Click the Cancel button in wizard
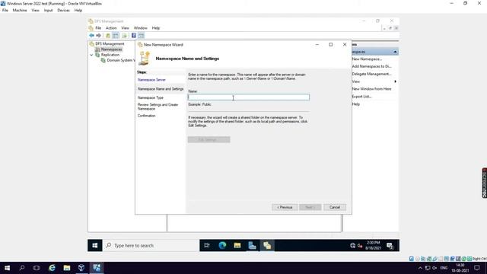487x274 pixels. pyautogui.click(x=335, y=207)
